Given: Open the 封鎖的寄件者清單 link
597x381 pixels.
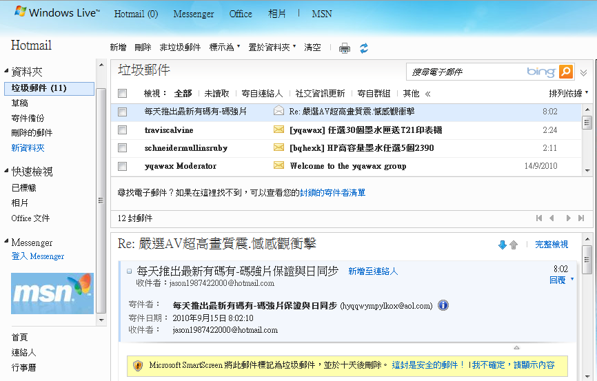Looking at the screenshot, I should pyautogui.click(x=332, y=193).
